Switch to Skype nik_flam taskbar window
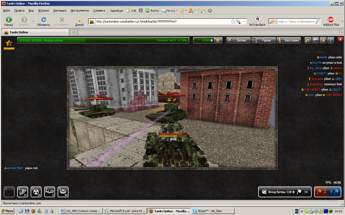The width and height of the screenshot is (345, 215). tap(213, 211)
